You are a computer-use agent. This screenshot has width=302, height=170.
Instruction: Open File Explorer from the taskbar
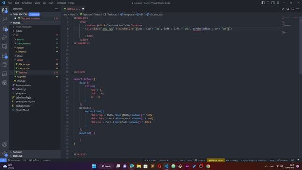(x=138, y=166)
